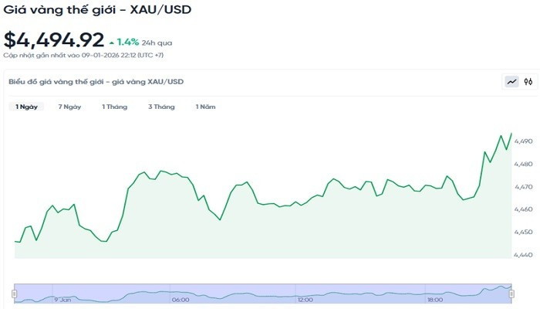Click the Giá vàng thế giới - XAU/USD heading
540x309 pixels.
click(x=98, y=10)
